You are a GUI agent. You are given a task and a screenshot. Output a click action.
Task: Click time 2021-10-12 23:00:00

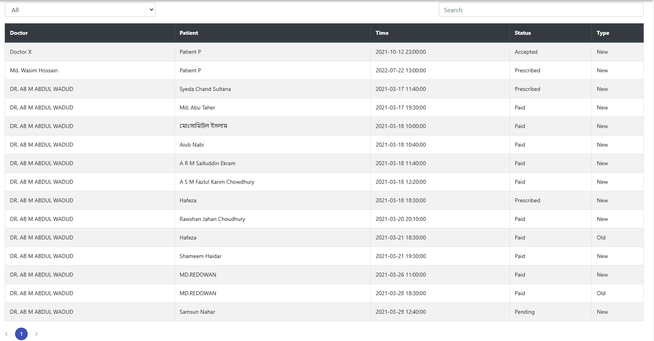point(400,52)
